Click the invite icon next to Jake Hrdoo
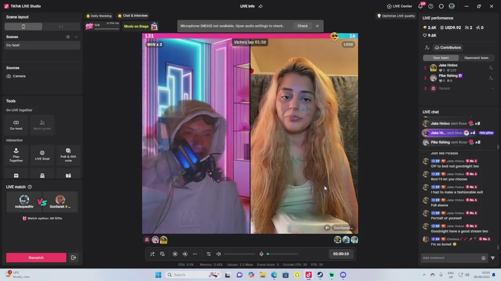501x281 pixels. (491, 68)
